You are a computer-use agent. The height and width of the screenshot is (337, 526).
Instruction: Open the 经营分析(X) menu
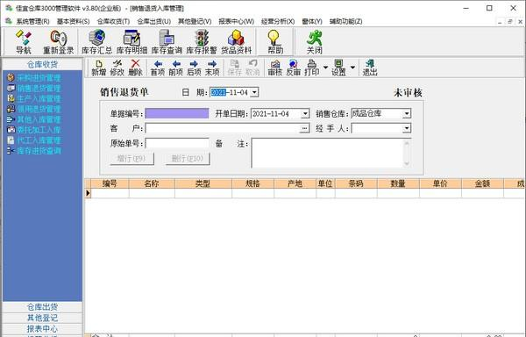point(278,21)
